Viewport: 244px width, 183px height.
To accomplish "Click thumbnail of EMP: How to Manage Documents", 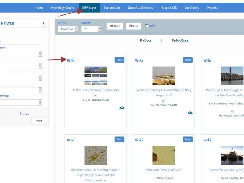I will tap(96, 76).
